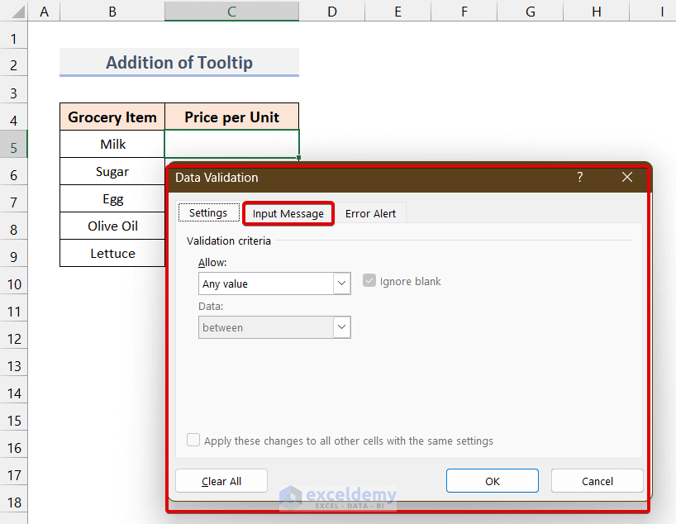Close the Data Validation dialog
The image size is (676, 524).
(x=627, y=177)
